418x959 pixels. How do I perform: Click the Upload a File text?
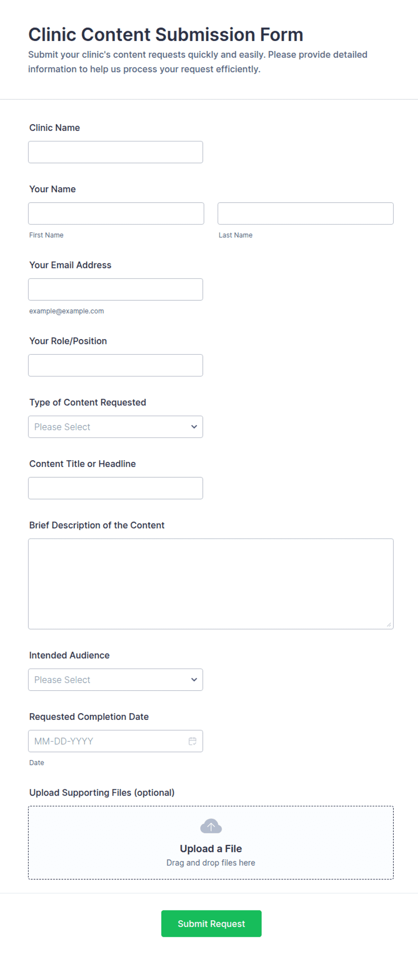(211, 849)
